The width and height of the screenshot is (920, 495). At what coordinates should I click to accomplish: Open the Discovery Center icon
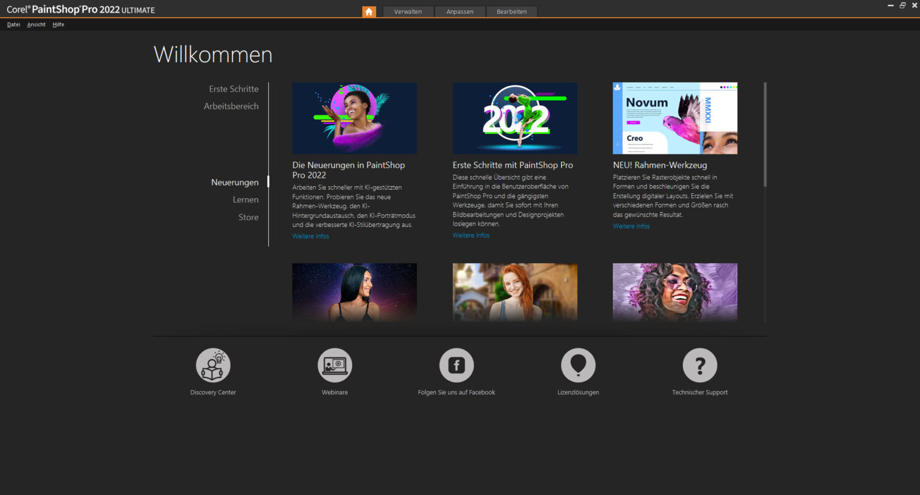click(x=213, y=365)
